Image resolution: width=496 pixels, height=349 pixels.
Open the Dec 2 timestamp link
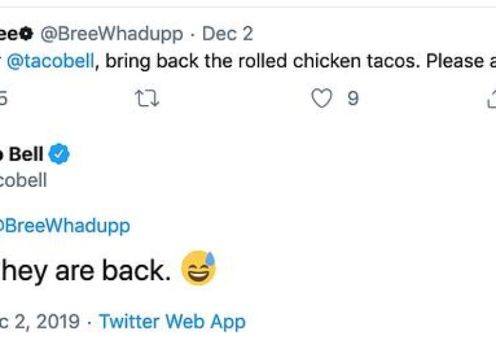[228, 33]
